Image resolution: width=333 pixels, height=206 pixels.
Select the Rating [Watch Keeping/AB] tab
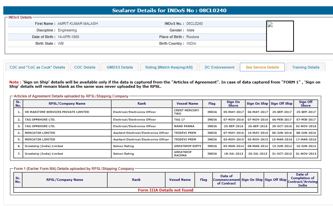(x=169, y=67)
